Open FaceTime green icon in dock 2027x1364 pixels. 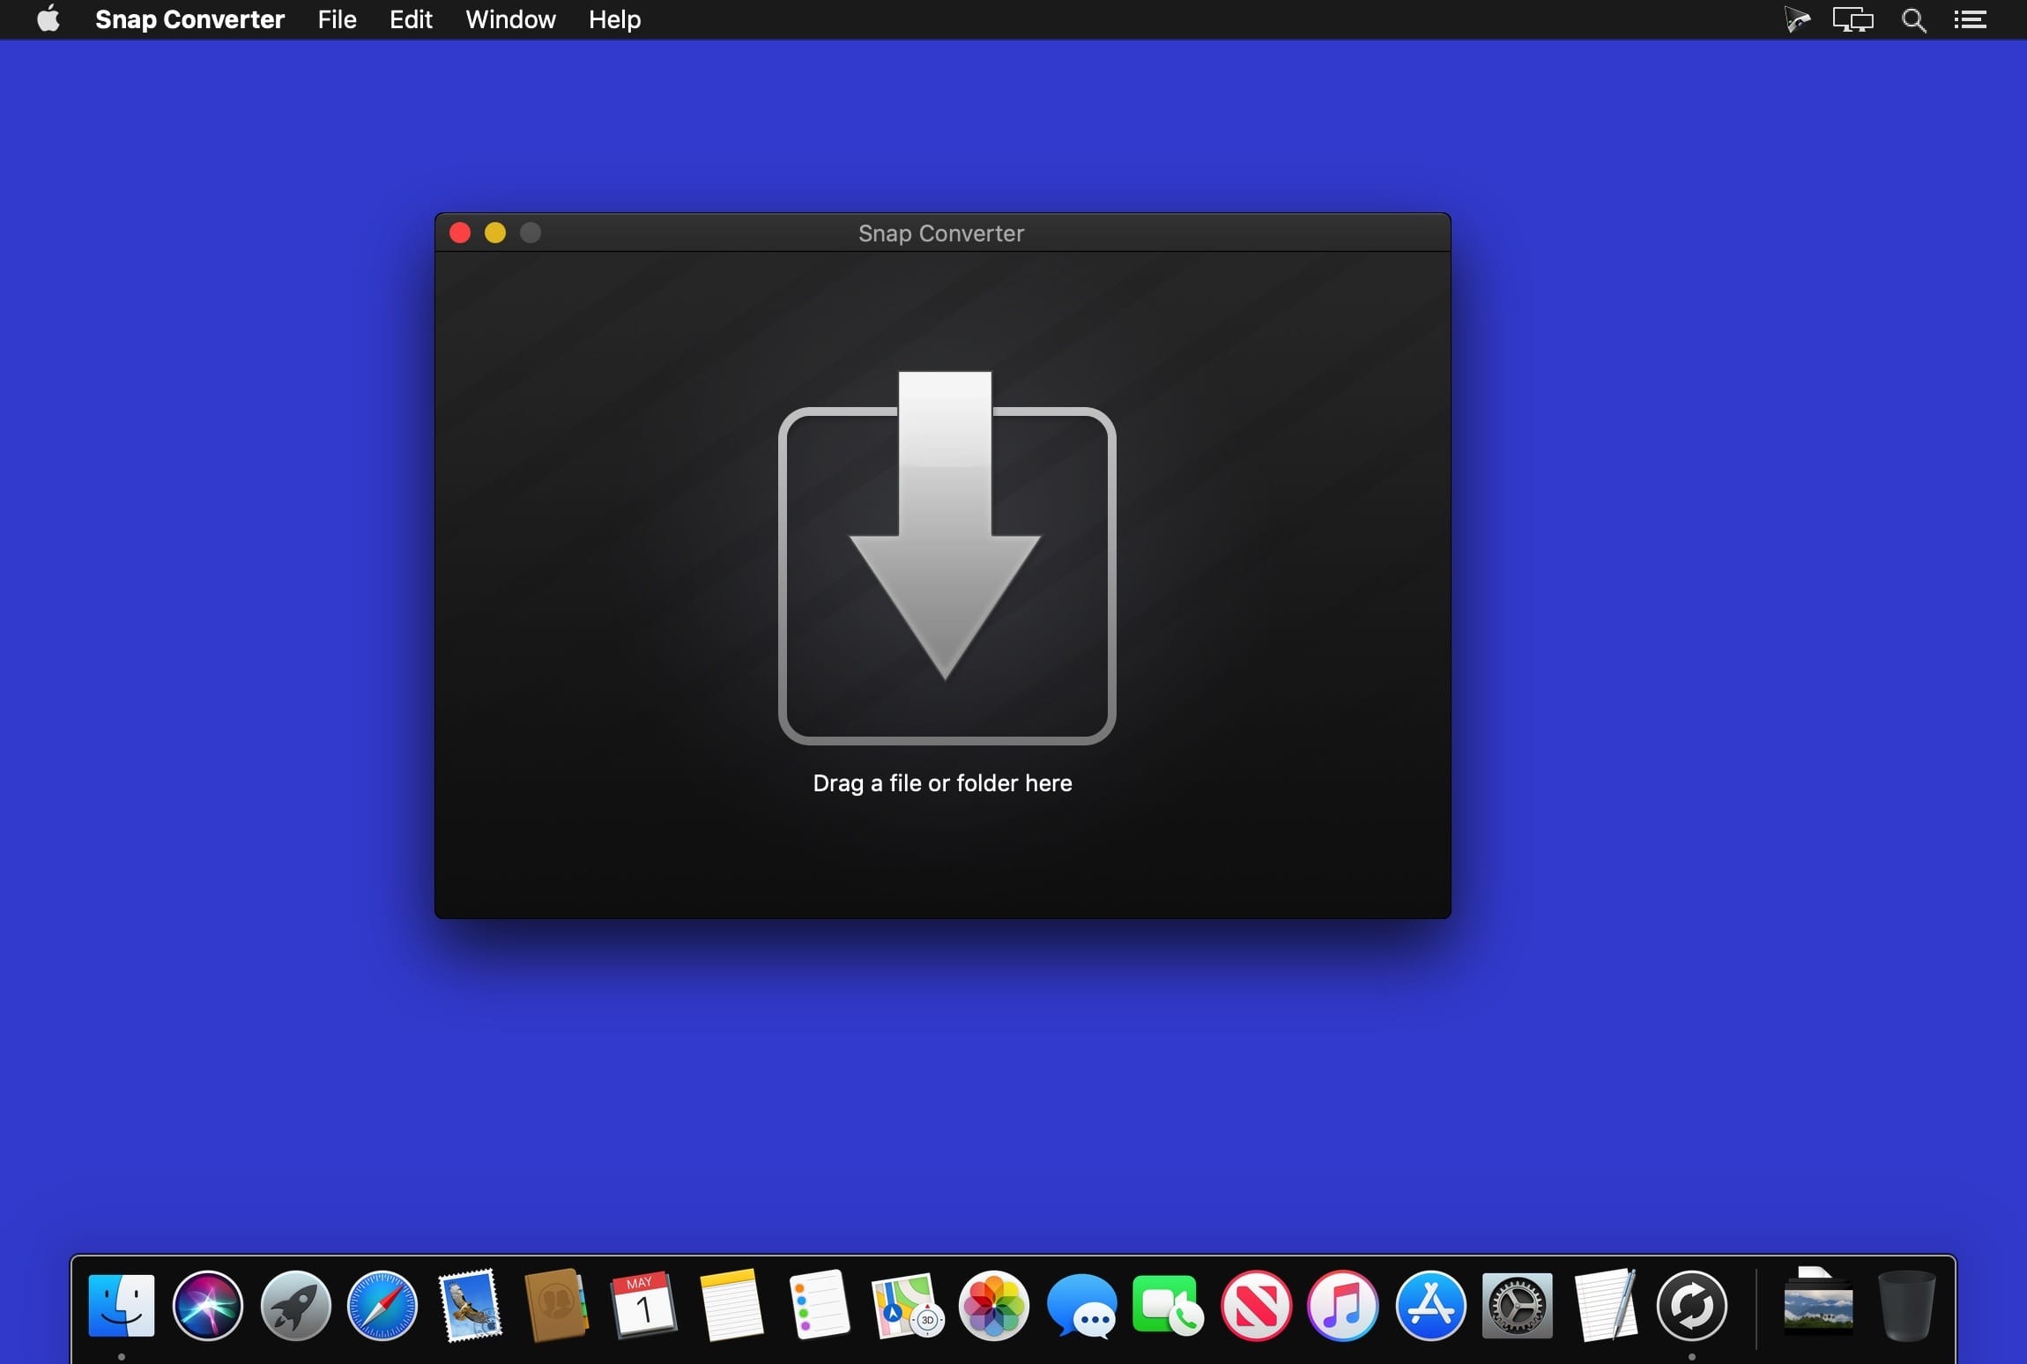1168,1306
